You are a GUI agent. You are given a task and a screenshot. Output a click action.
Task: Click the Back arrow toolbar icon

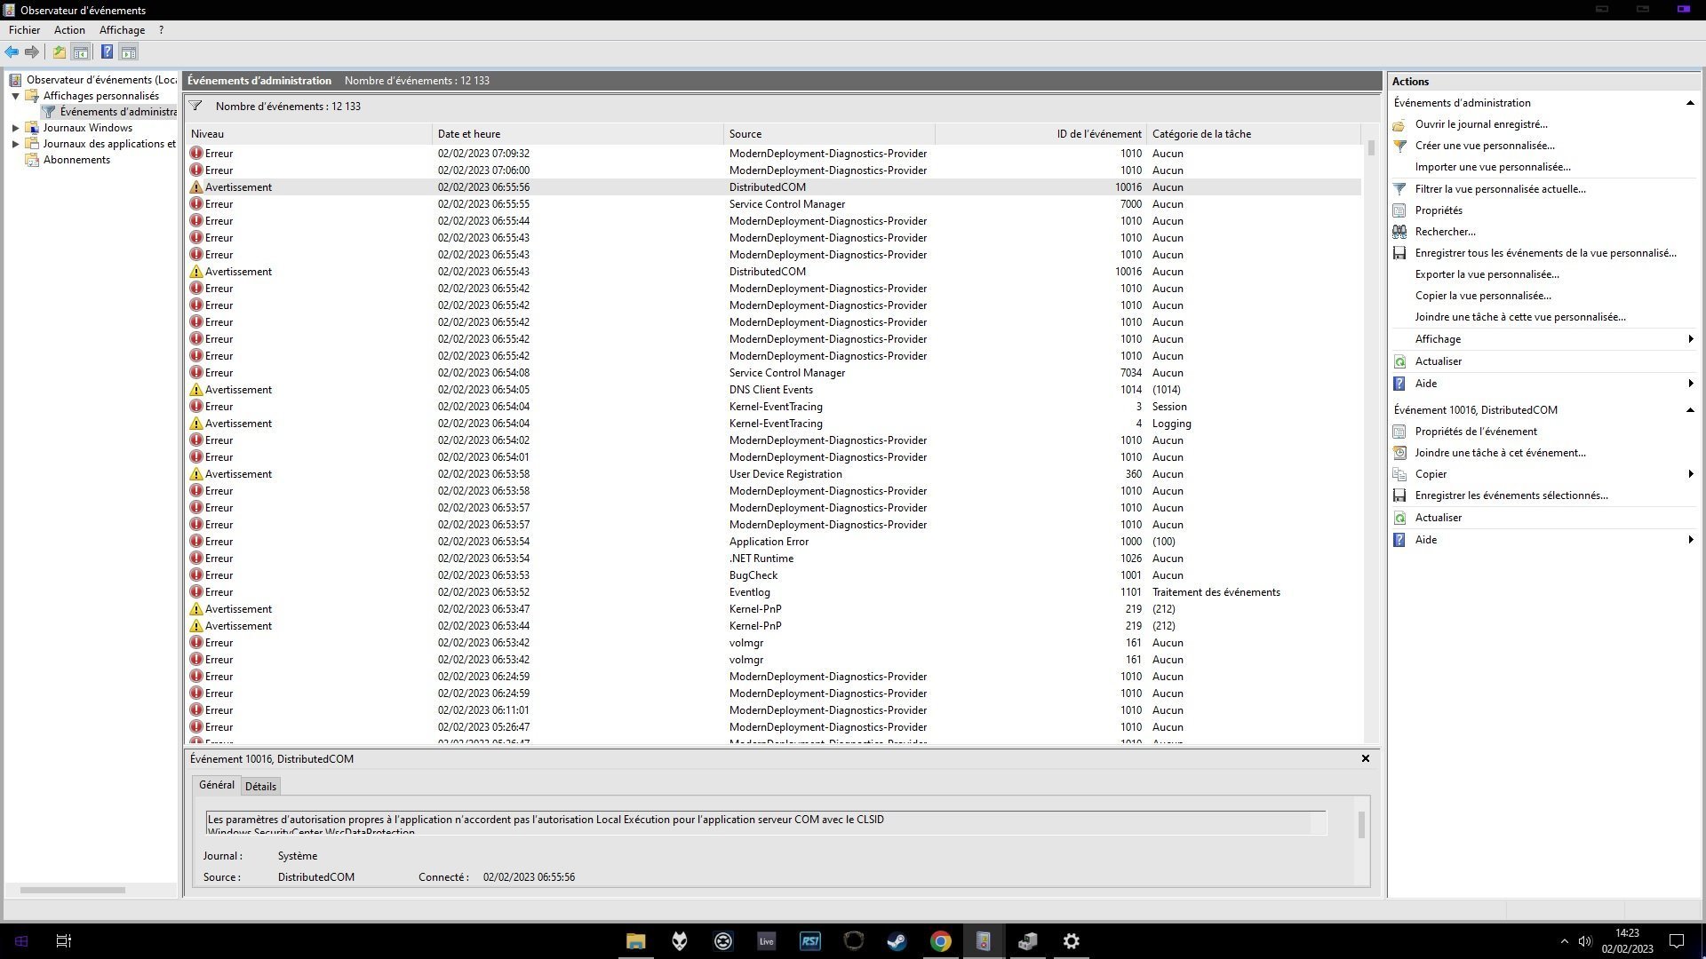point(12,52)
